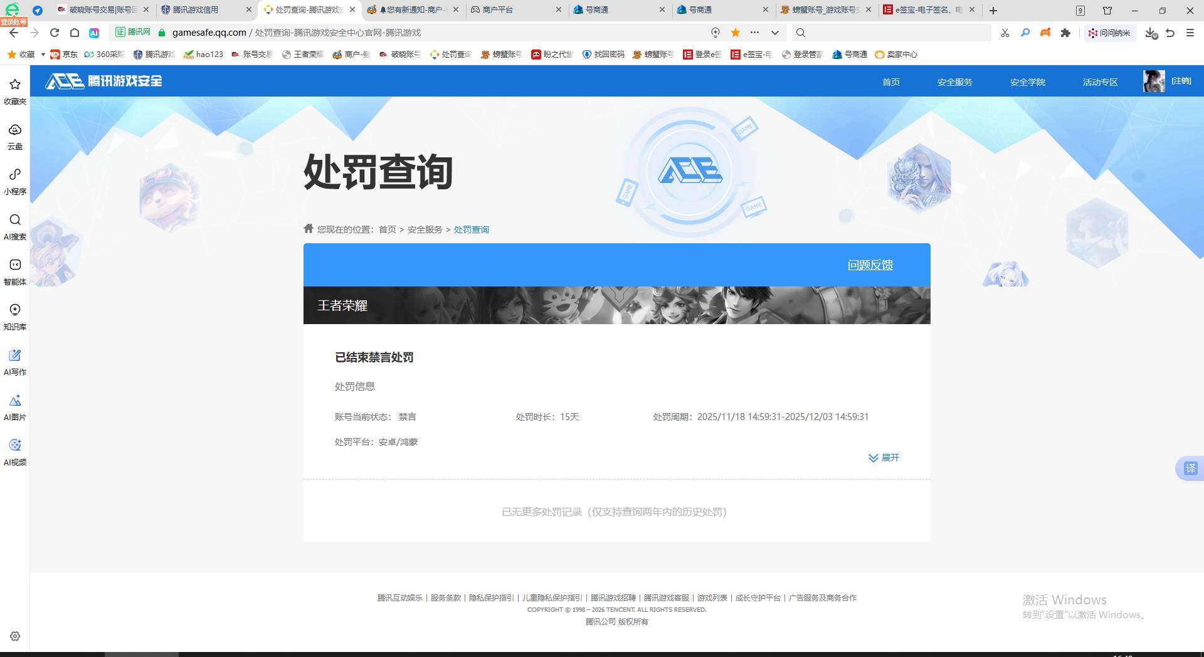Screen dimensions: 1204x657
Task: Open the 云盘 cloud drive panel
Action: pyautogui.click(x=14, y=137)
